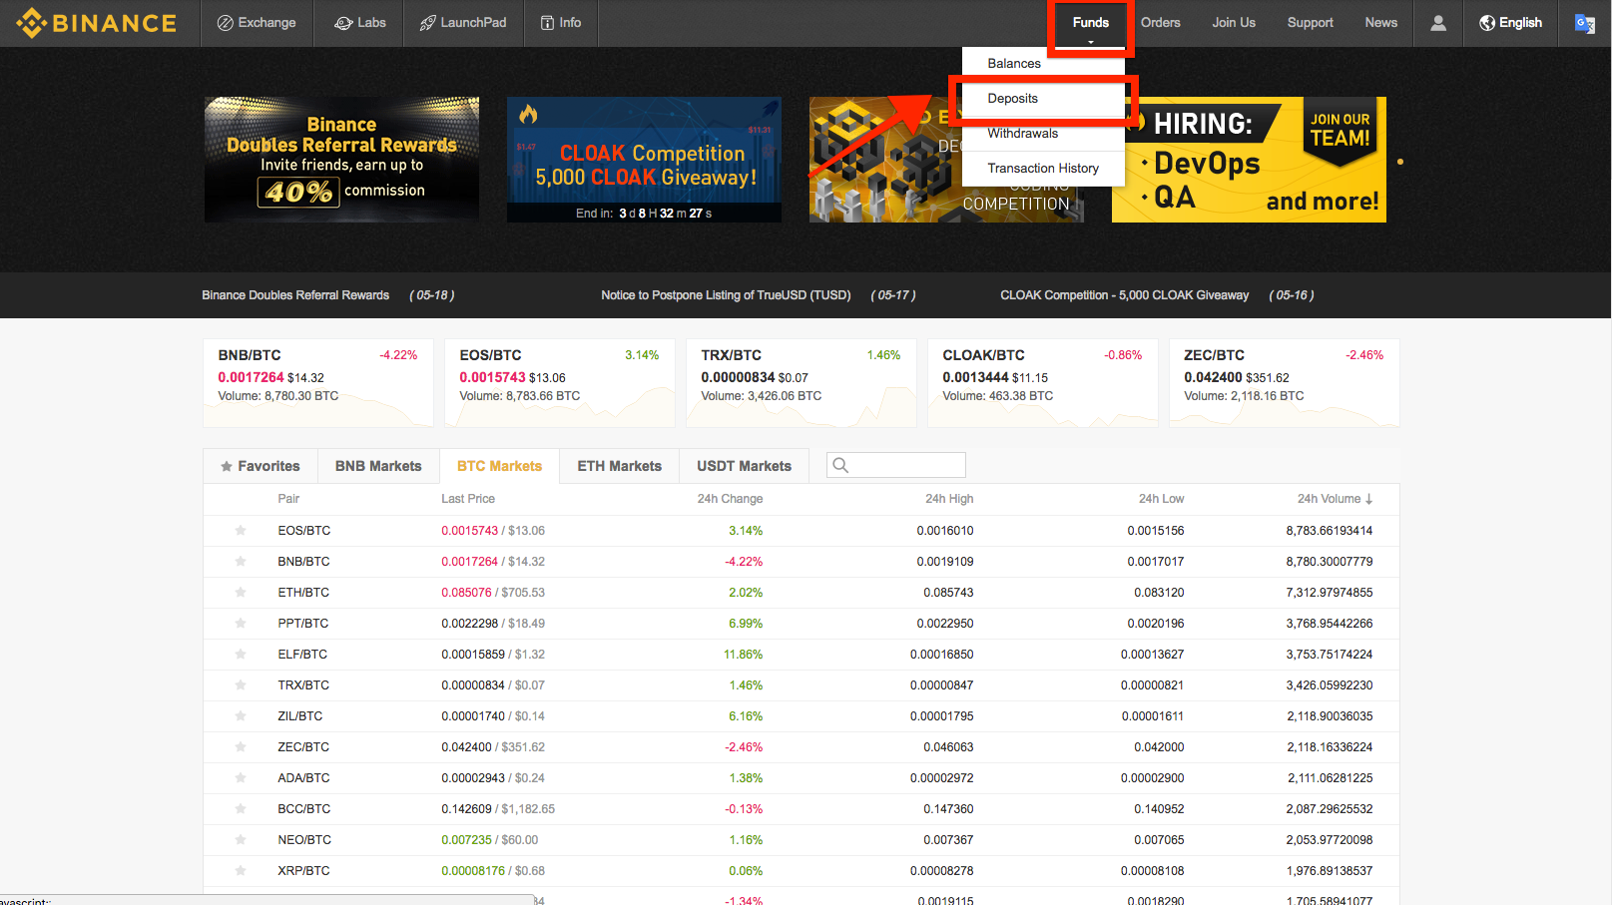Screen dimensions: 1612x905
Task: Favorite the ZEC/BTC pair star
Action: [241, 747]
